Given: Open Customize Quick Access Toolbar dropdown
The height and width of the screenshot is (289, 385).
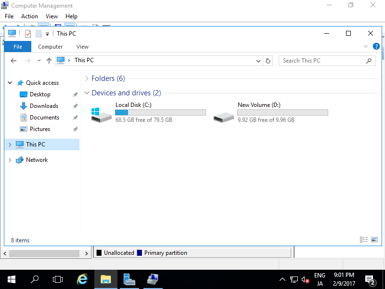Looking at the screenshot, I should (47, 34).
